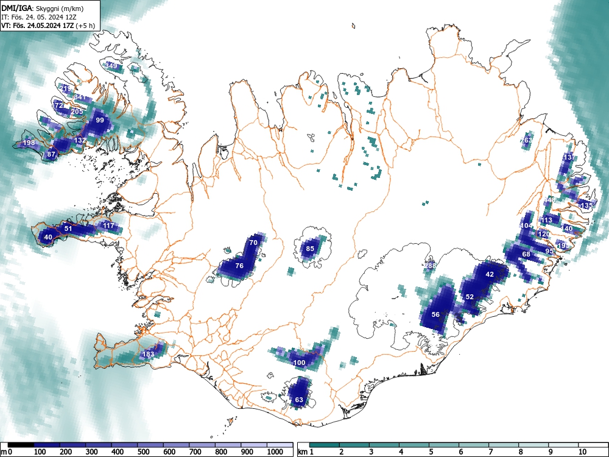Click the visibility value '219' on the map
This screenshot has width=609, height=457.
[66, 88]
